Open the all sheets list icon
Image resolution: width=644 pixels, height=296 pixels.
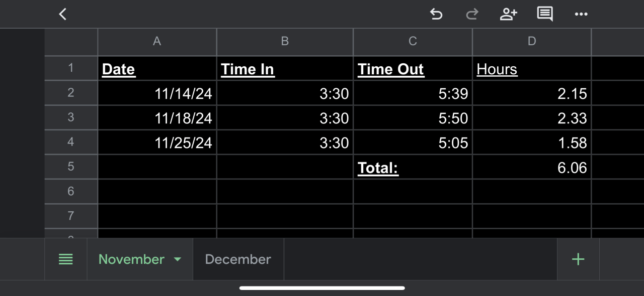coord(66,259)
